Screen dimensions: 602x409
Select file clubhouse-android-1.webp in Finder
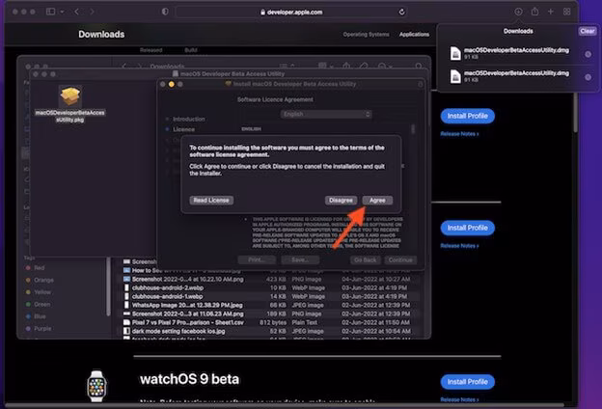(268, 296)
